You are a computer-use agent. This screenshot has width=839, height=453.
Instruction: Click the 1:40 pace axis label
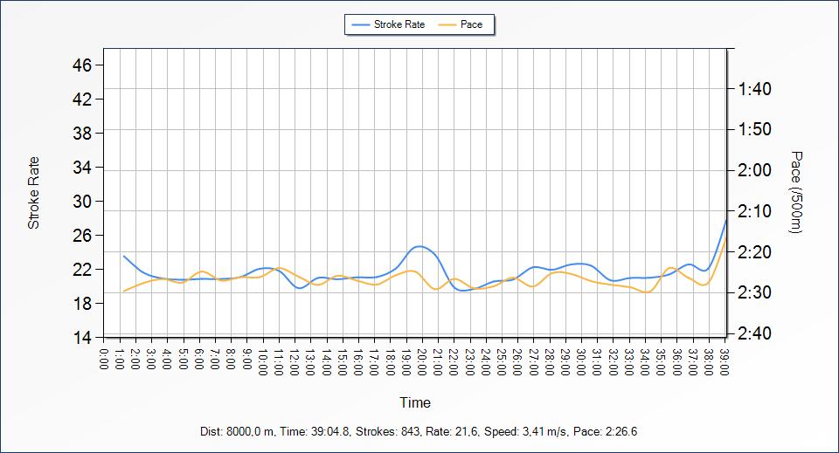pos(754,89)
